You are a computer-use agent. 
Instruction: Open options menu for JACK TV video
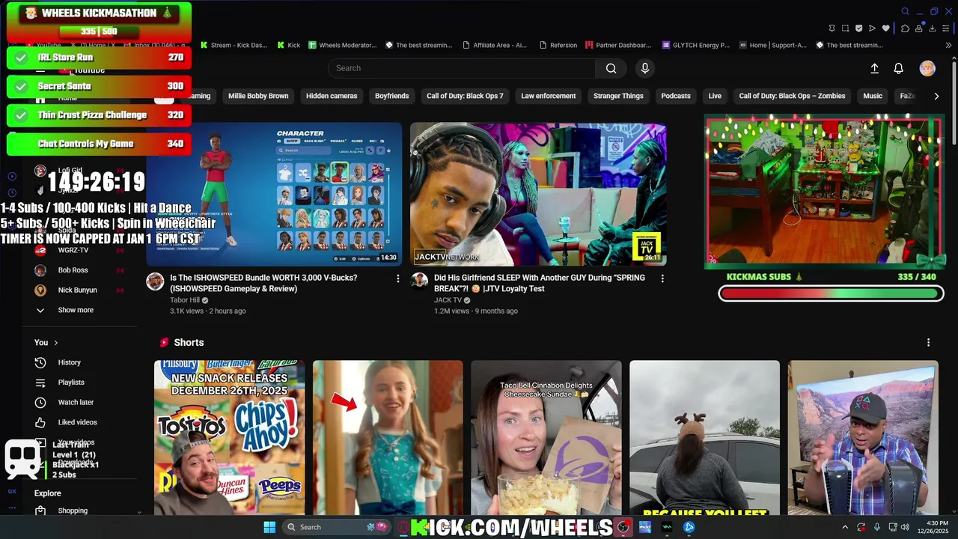tap(662, 278)
